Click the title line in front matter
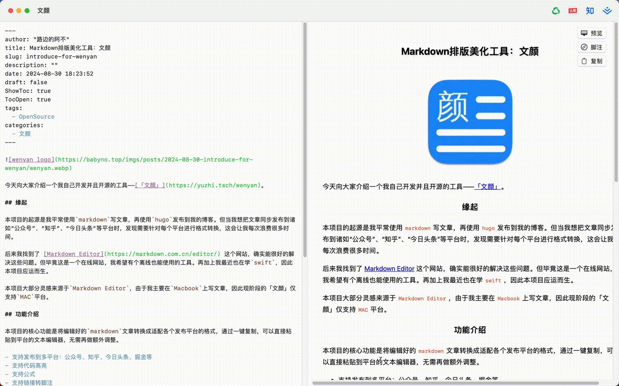 [58, 48]
